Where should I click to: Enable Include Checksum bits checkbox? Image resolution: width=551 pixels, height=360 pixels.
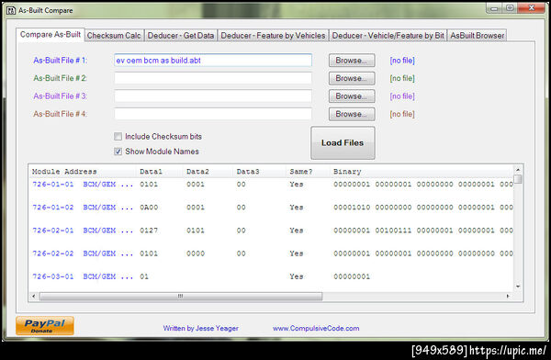[118, 137]
